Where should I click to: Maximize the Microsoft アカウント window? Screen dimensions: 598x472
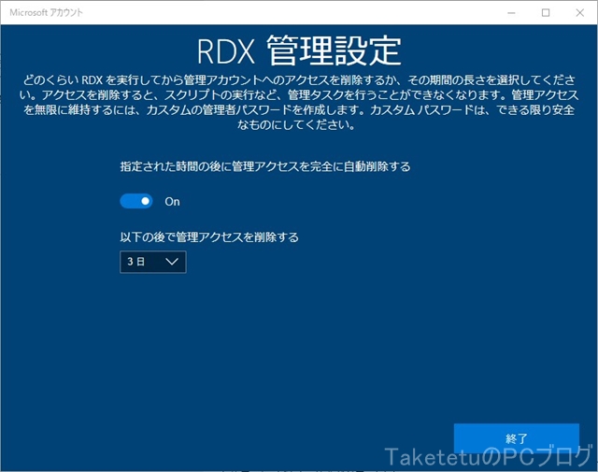[546, 12]
